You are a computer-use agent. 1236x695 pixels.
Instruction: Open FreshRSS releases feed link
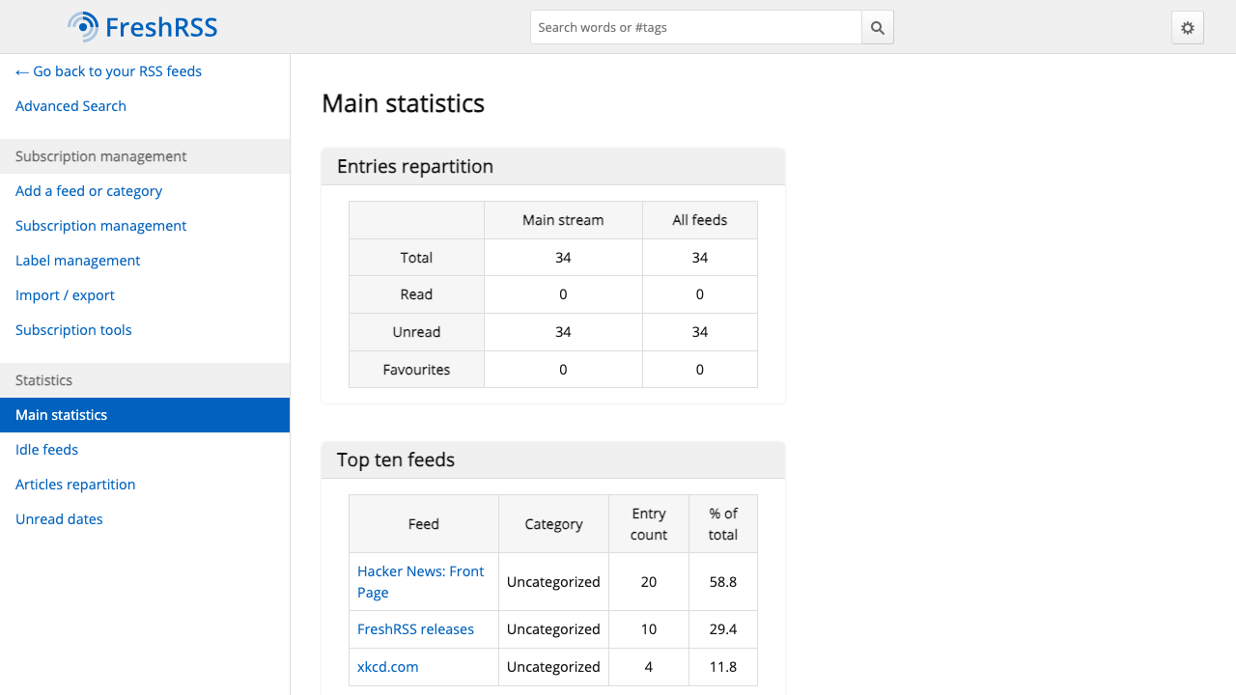(x=415, y=629)
